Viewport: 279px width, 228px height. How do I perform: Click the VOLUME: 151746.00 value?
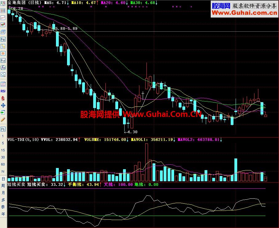106,140
